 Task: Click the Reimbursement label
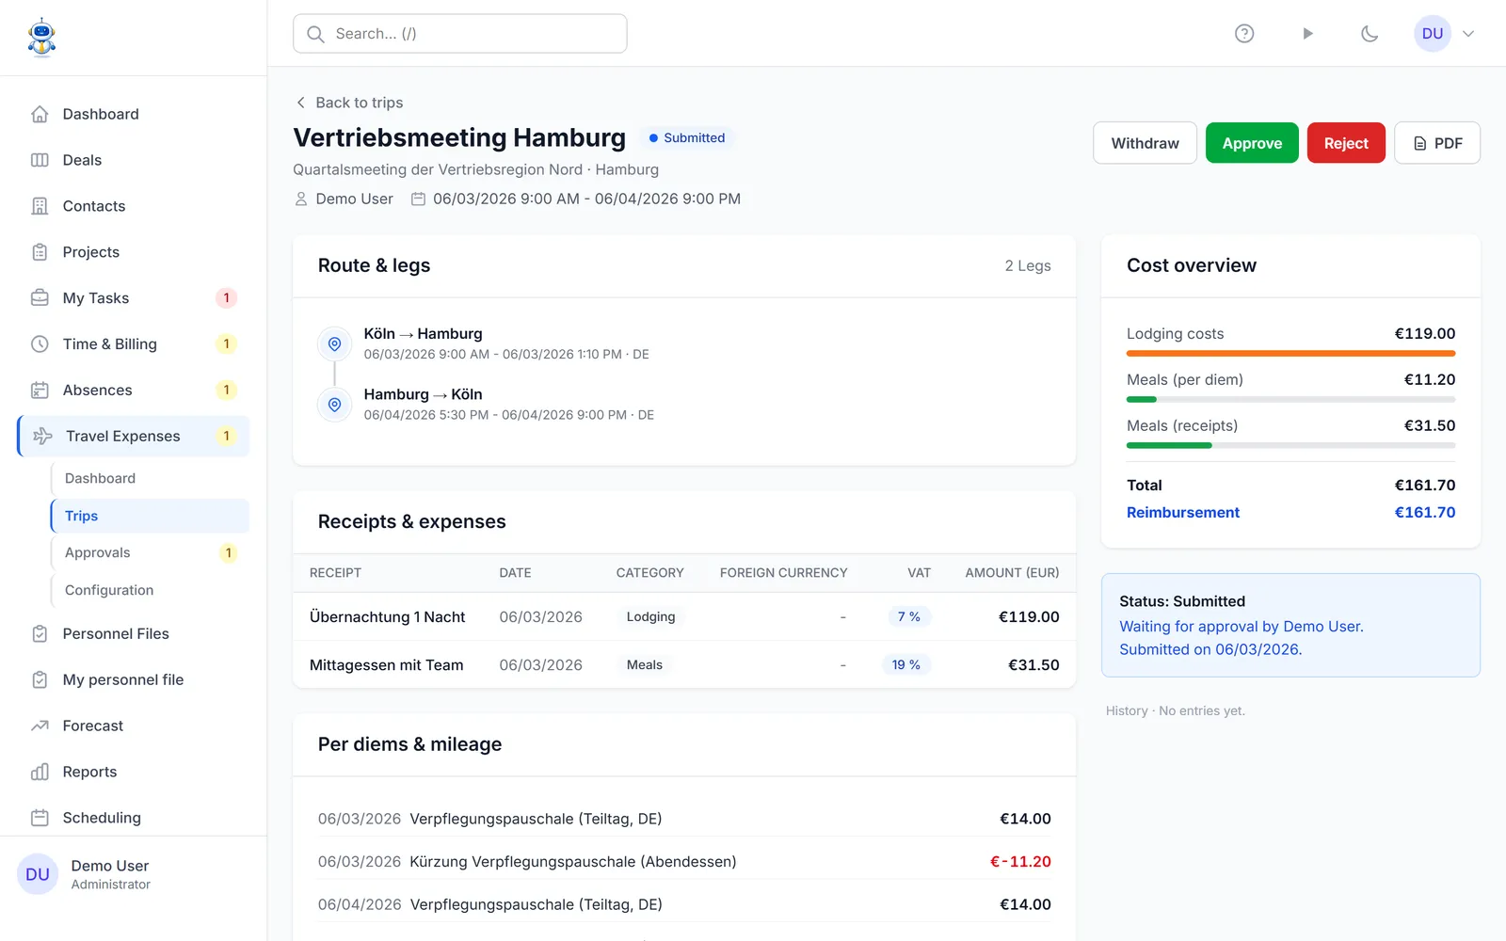pyautogui.click(x=1183, y=513)
